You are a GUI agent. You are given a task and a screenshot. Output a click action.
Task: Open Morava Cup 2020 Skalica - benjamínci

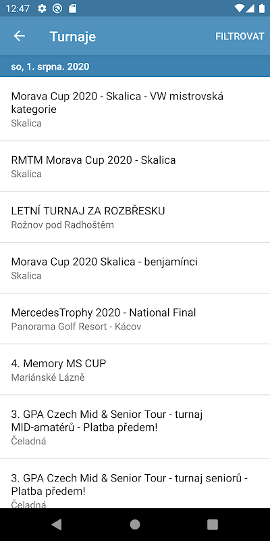[x=135, y=268]
